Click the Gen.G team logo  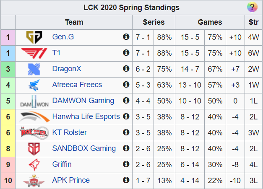pyautogui.click(x=34, y=37)
